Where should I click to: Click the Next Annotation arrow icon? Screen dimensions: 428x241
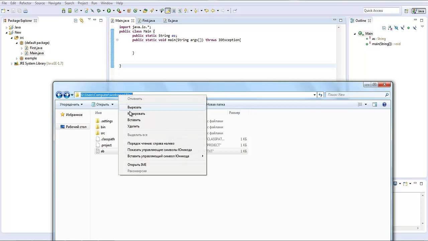click(186, 11)
